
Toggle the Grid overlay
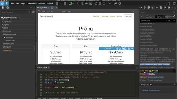tap(63, 12)
